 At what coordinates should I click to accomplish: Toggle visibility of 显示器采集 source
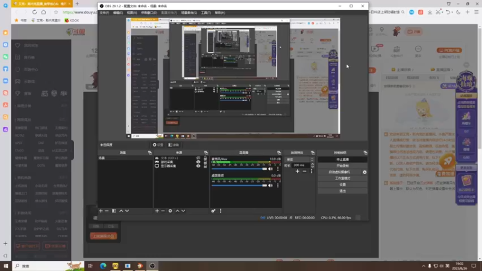[198, 166]
